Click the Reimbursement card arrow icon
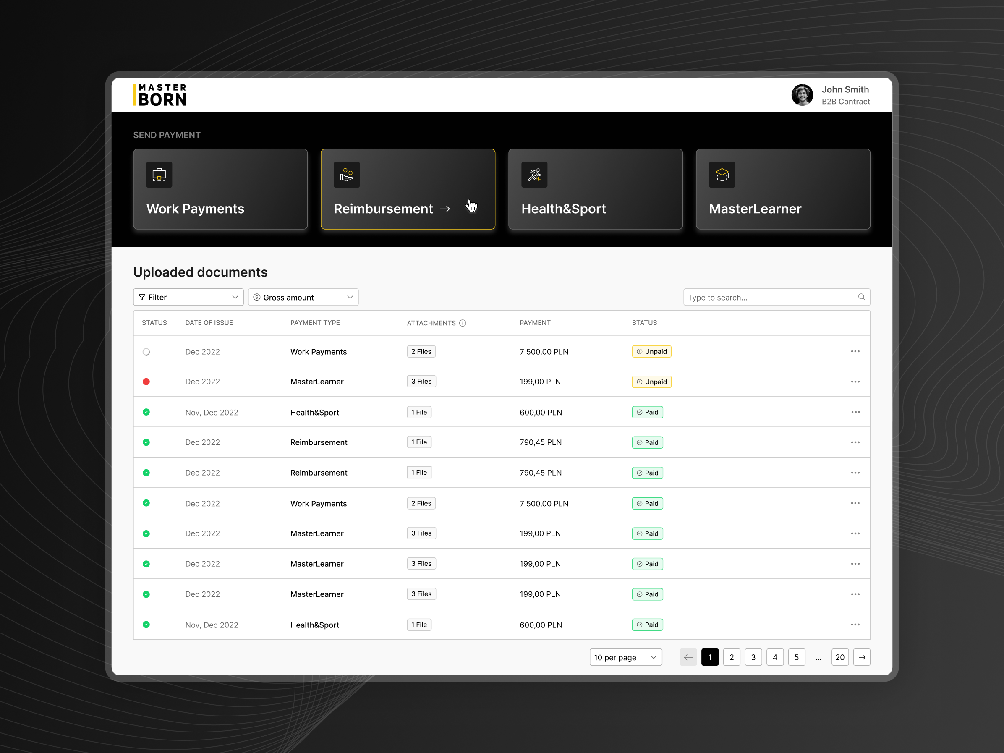Viewport: 1004px width, 753px height. [x=446, y=209]
